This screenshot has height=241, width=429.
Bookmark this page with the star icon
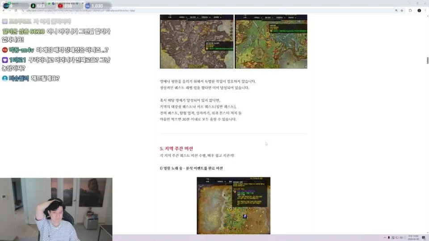coord(402,10)
